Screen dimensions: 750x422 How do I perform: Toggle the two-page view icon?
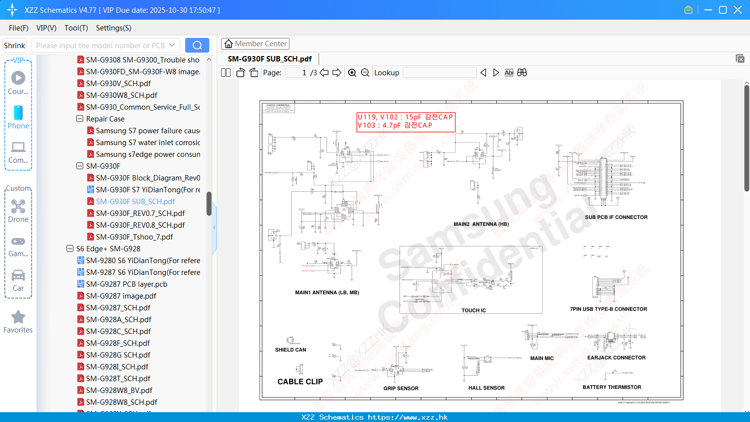point(226,72)
